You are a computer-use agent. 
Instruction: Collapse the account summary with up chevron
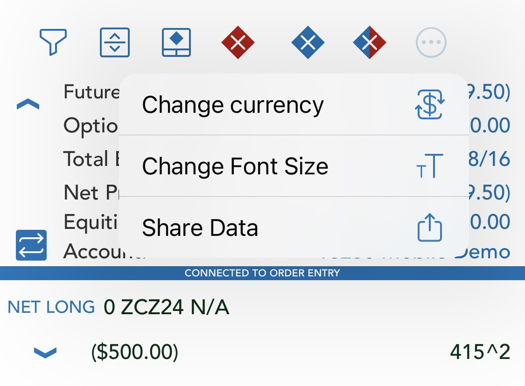[x=28, y=104]
